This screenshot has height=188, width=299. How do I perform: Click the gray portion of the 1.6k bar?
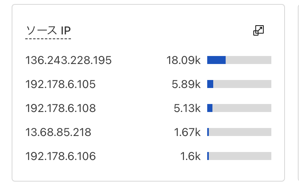(240, 156)
